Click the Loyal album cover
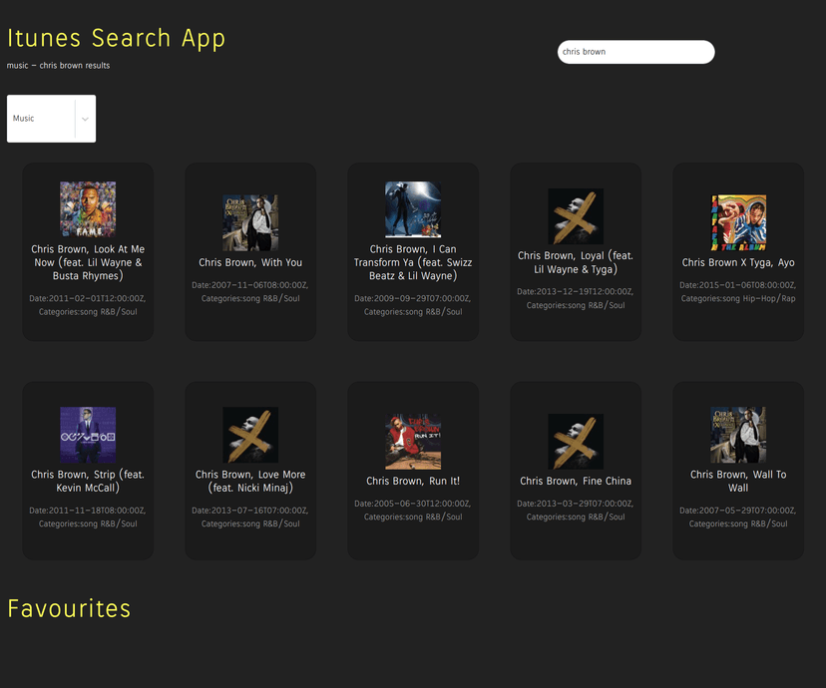Image resolution: width=826 pixels, height=688 pixels. tap(576, 216)
